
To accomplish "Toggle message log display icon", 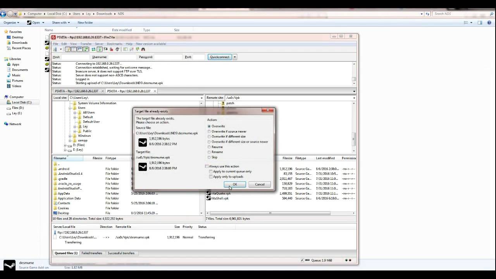I will (x=68, y=49).
